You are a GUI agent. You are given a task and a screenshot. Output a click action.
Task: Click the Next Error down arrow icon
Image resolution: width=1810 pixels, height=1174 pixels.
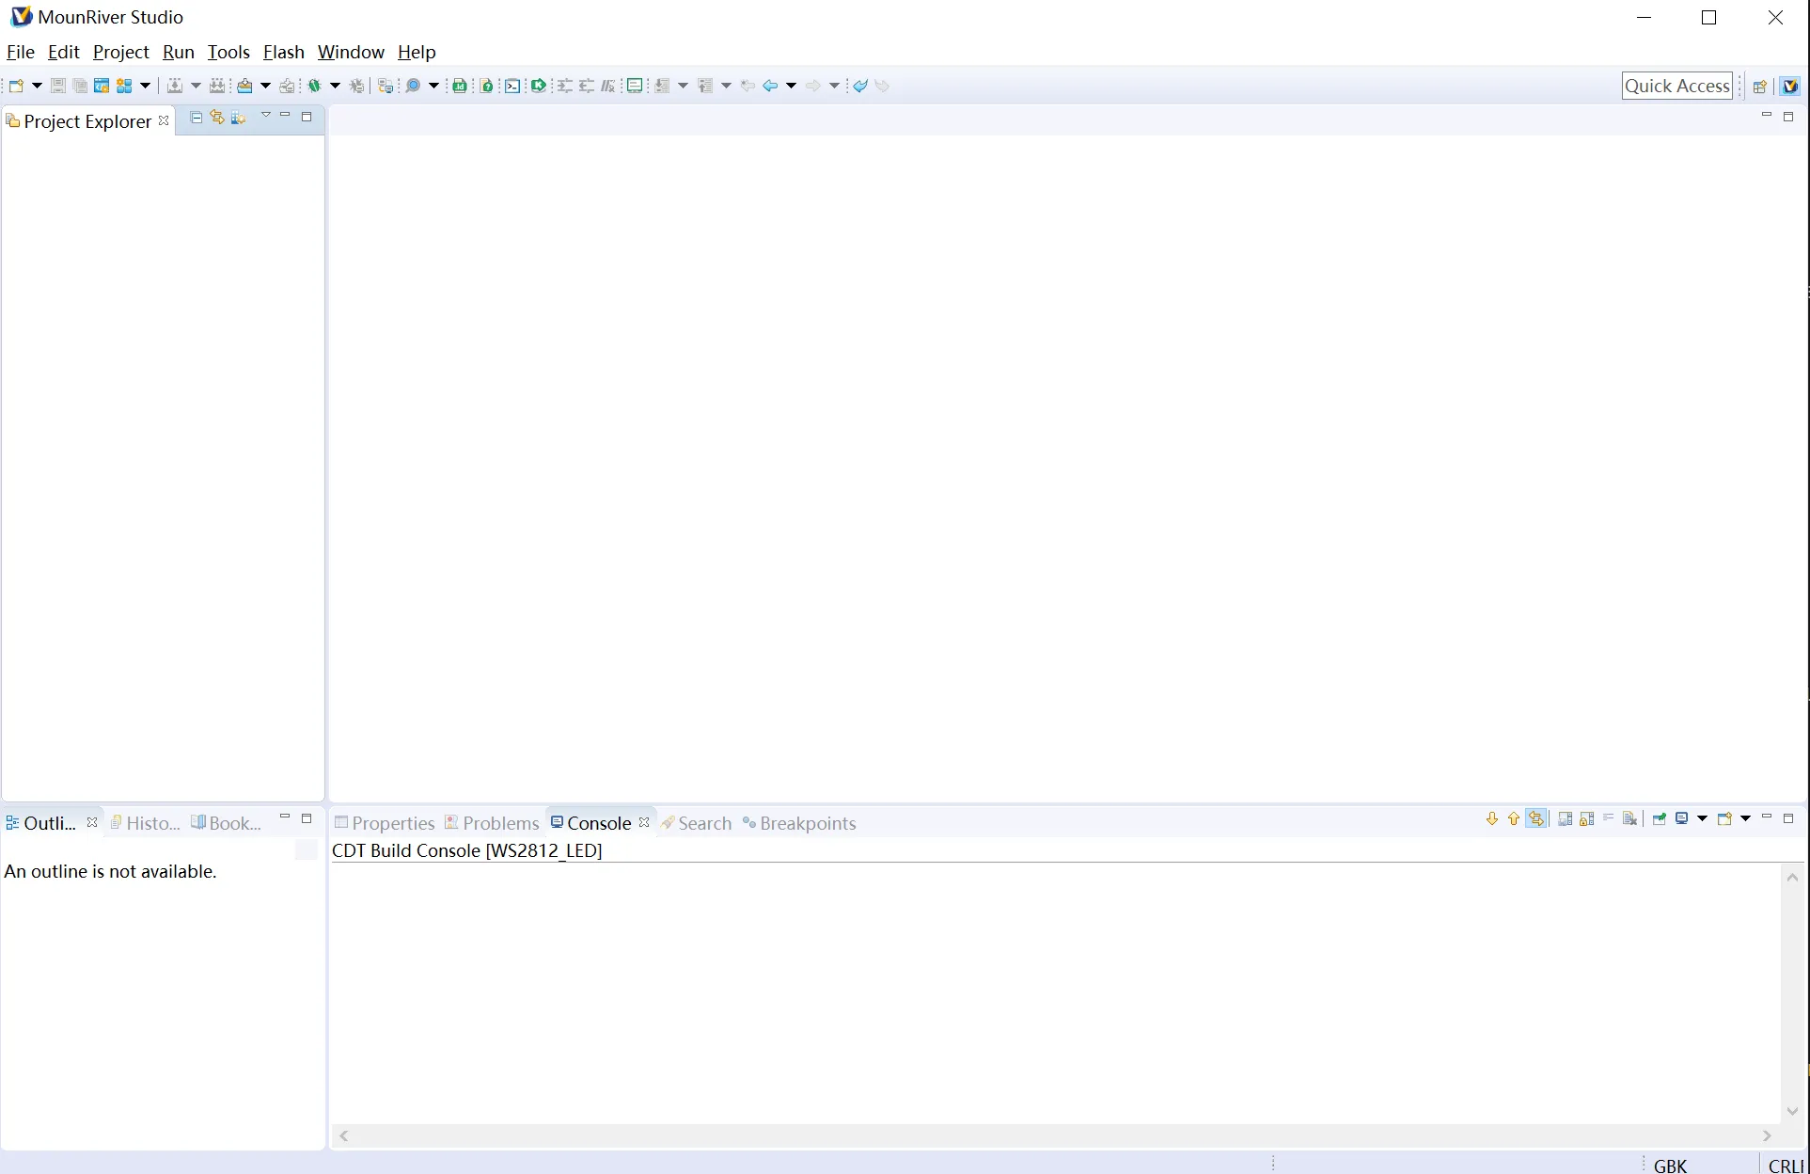point(1492,819)
